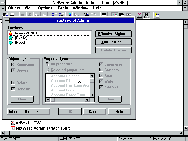Toggle Supervisor under Object rights

[13, 65]
